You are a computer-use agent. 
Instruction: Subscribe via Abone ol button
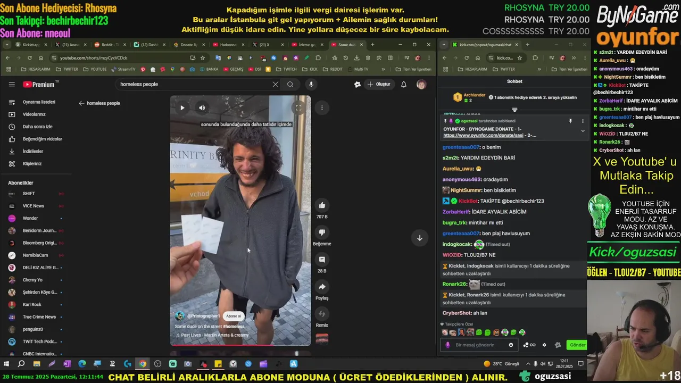[x=234, y=316]
